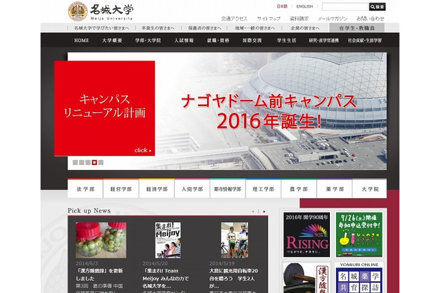Open 入試情報 in main navigation
The image size is (440, 293).
184,41
